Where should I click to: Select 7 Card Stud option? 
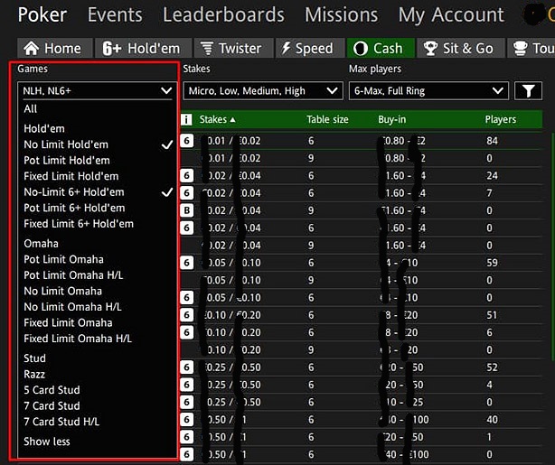coord(98,406)
